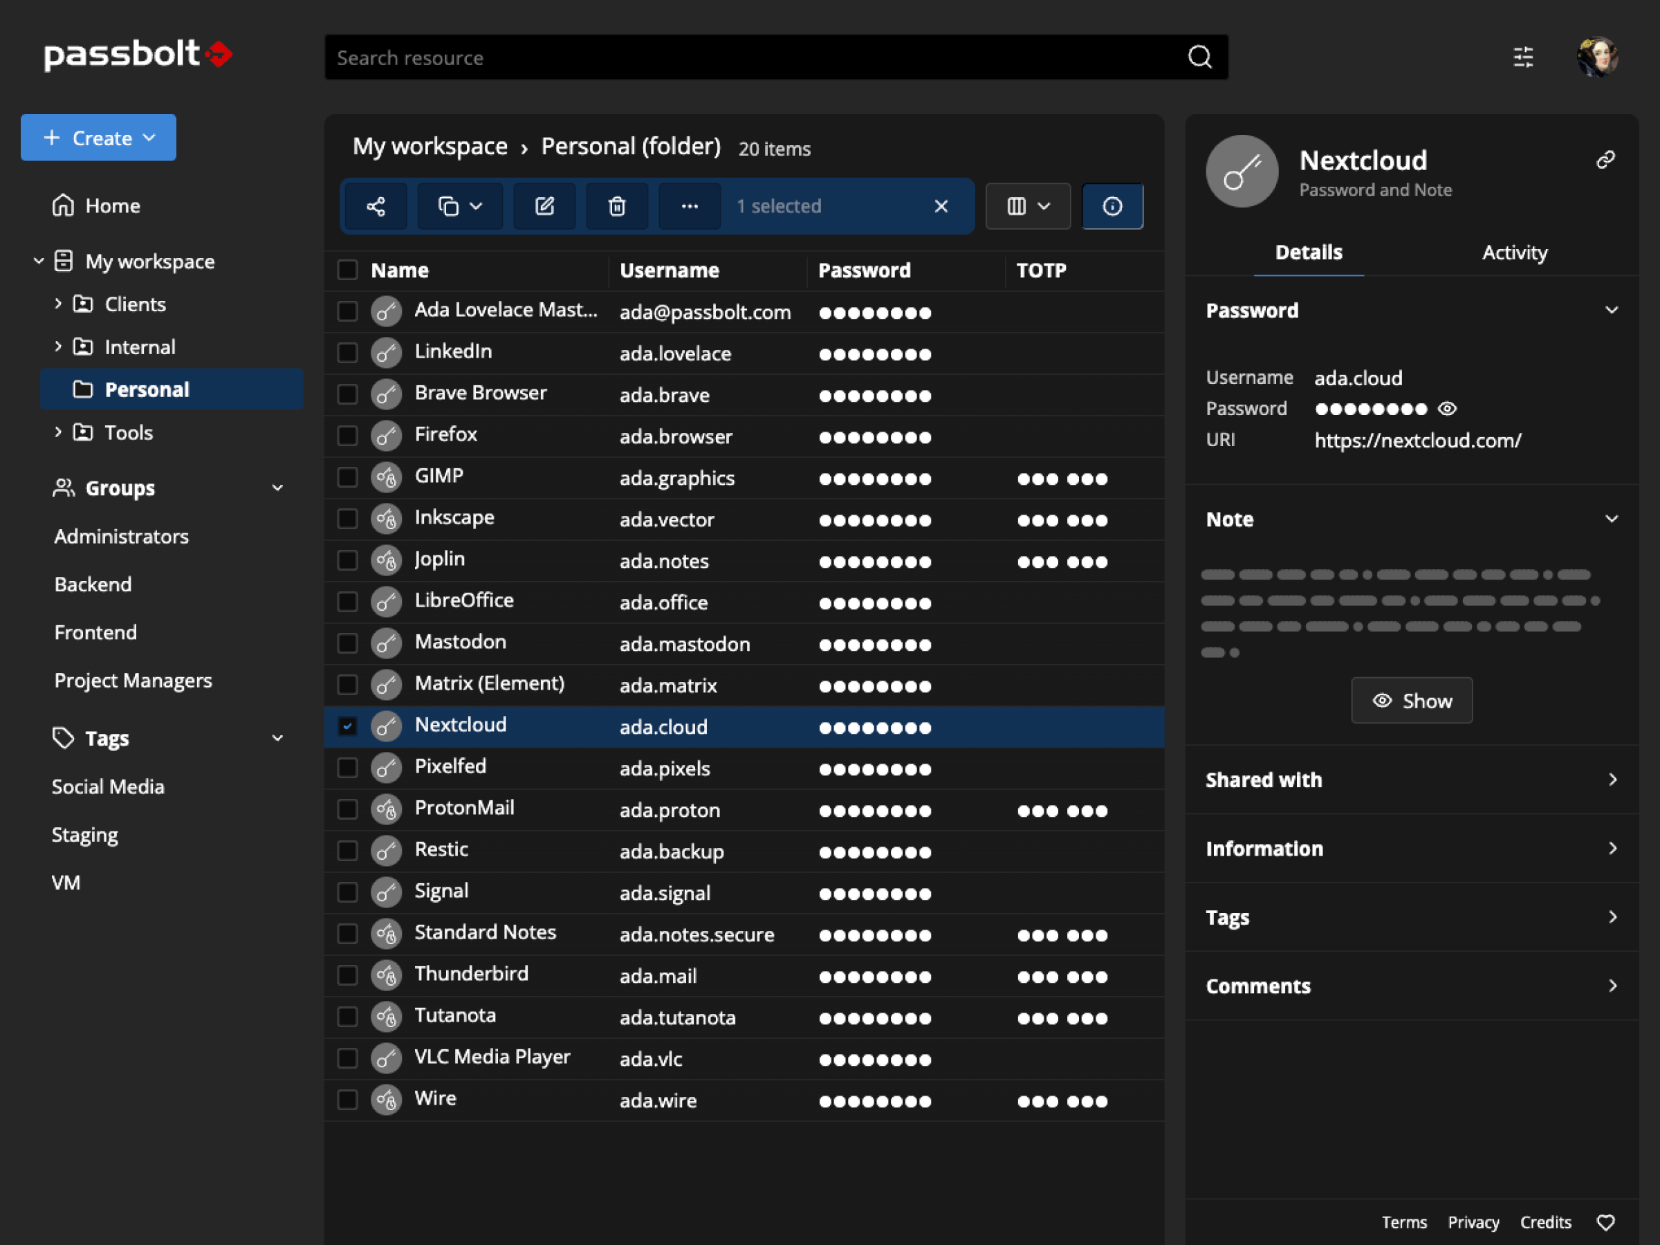Image resolution: width=1660 pixels, height=1245 pixels.
Task: Click the Tags label icon
Action: (x=63, y=738)
